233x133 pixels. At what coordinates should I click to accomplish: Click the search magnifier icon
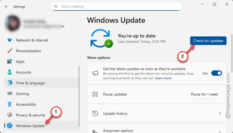point(56,7)
